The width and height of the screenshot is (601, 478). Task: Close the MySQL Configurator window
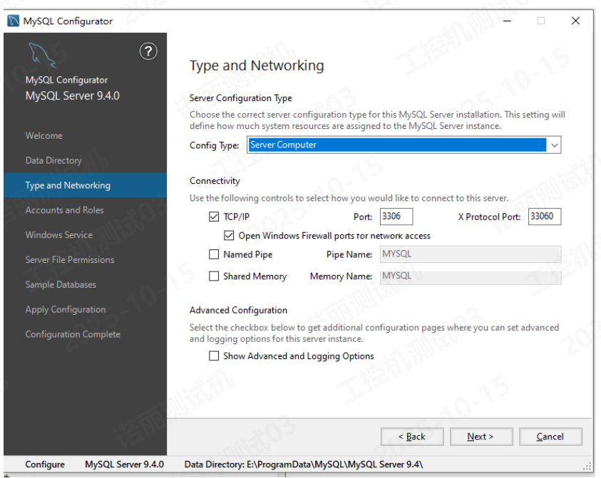pos(576,21)
